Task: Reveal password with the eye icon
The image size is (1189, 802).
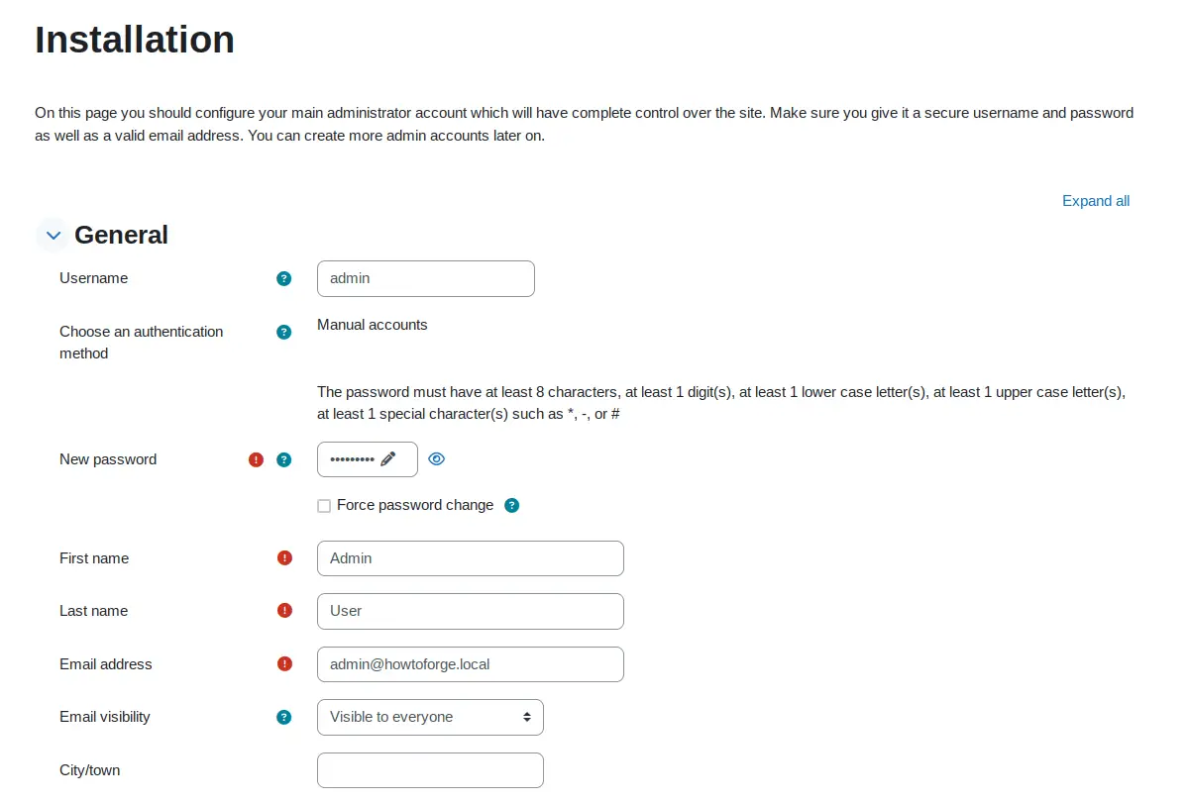Action: [437, 459]
